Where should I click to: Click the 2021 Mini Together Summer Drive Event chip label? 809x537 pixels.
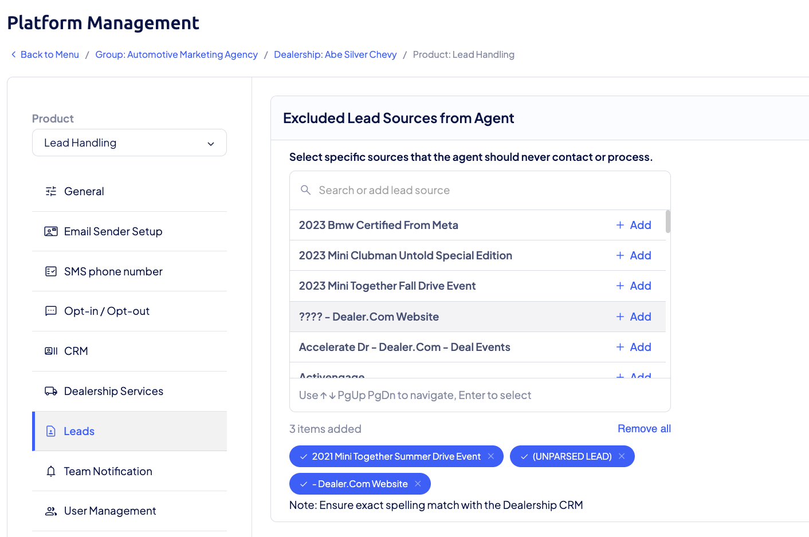(x=396, y=456)
